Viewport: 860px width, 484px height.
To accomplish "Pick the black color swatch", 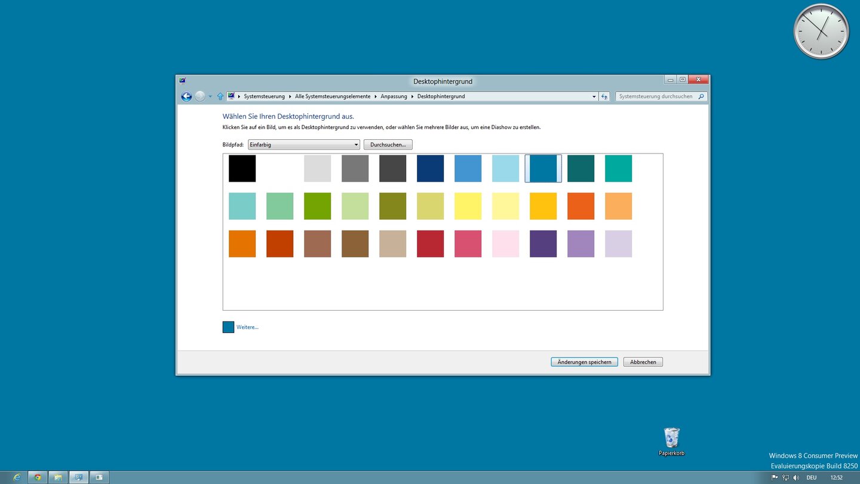I will pyautogui.click(x=242, y=169).
